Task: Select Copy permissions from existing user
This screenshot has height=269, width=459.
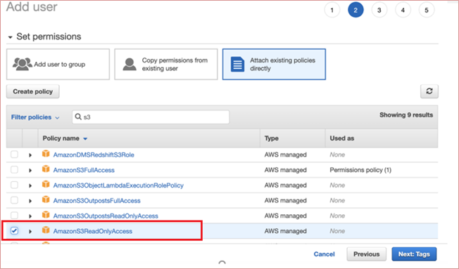Action: coord(166,64)
